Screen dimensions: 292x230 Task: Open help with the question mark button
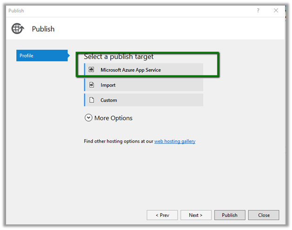(x=258, y=10)
